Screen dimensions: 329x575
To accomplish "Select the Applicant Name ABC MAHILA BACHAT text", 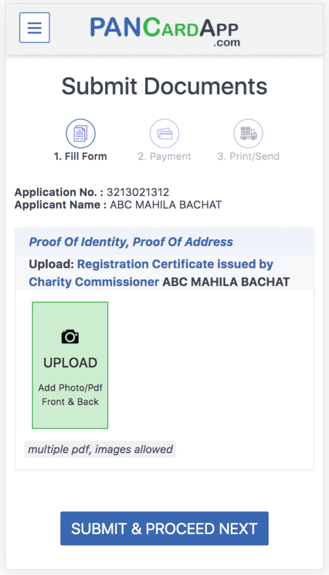I will [x=118, y=204].
